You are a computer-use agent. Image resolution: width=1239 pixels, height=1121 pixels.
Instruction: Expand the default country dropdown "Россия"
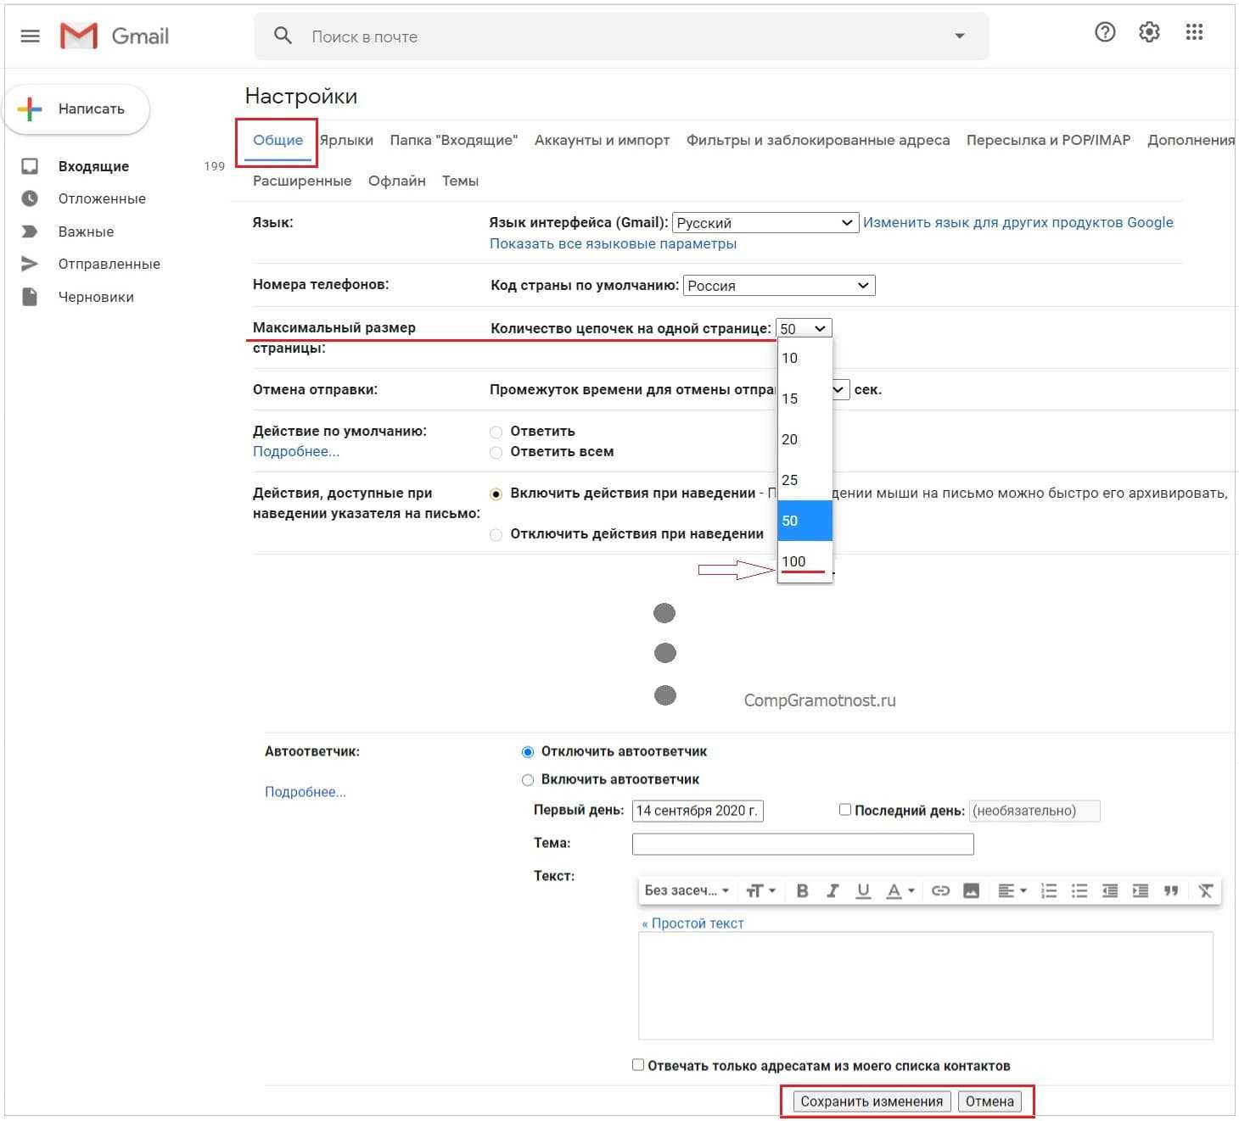tap(778, 286)
